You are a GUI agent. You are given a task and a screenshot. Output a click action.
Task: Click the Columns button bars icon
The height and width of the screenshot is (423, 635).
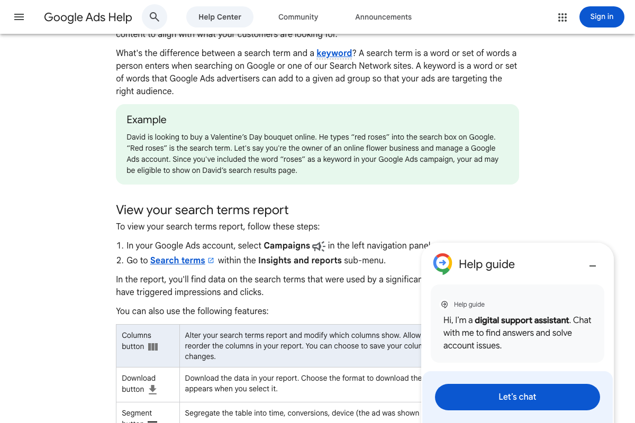(x=153, y=347)
